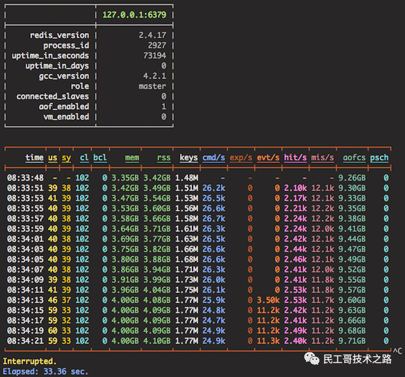Click the mem column header
The width and height of the screenshot is (405, 377).
point(132,158)
